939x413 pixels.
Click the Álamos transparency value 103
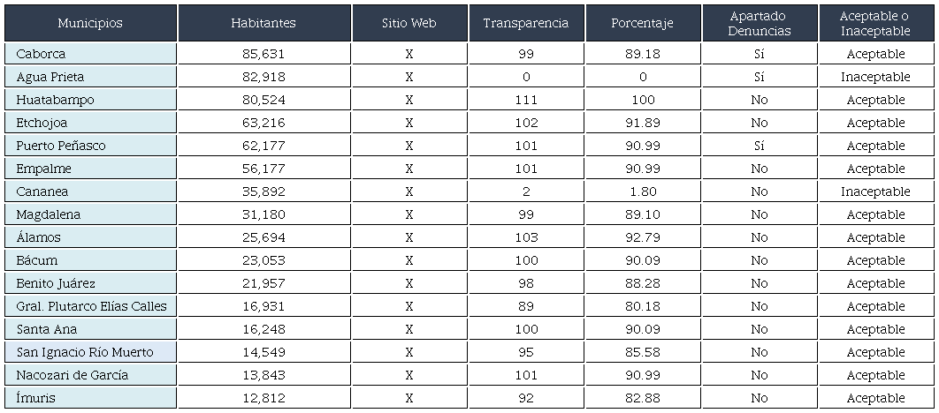(526, 237)
